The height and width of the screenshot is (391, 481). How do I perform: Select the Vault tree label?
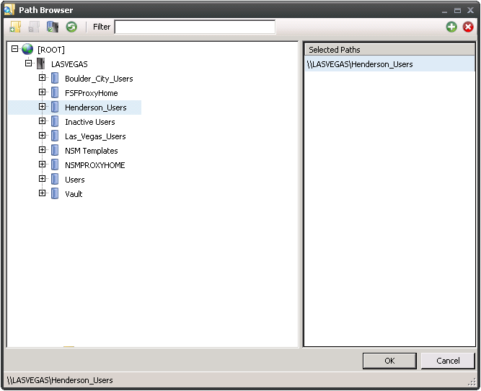(x=74, y=194)
